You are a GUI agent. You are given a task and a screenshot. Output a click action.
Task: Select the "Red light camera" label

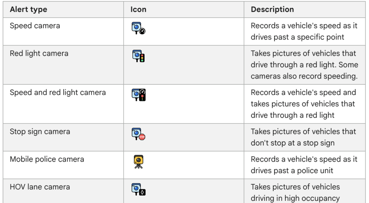coord(39,53)
